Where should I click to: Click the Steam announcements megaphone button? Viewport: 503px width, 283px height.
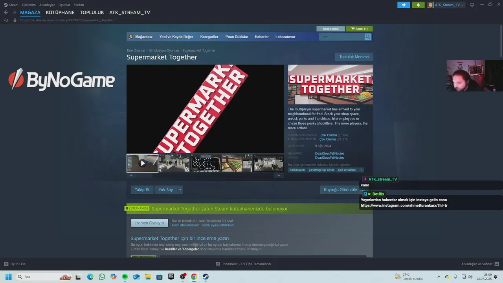tap(404, 5)
